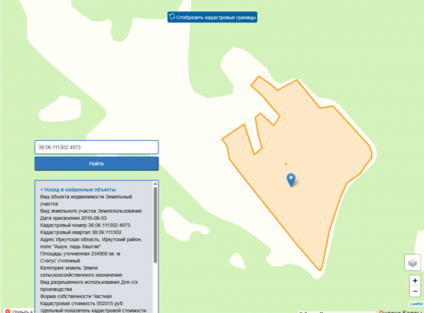Viewport: 424px width, 313px height.
Task: Focus the cadastral number input field
Action: [x=96, y=147]
